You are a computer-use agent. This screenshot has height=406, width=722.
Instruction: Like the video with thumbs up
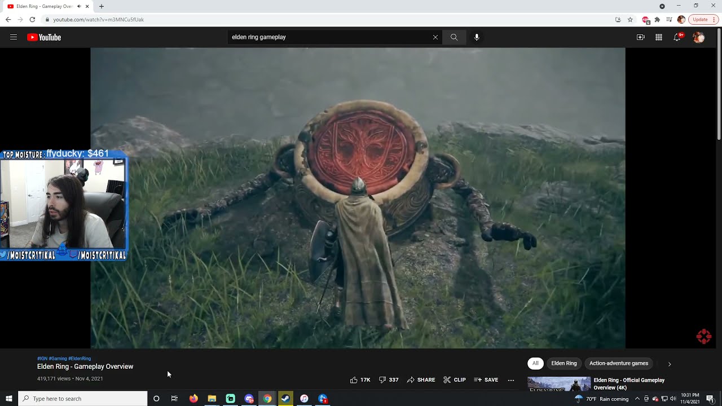click(x=360, y=380)
